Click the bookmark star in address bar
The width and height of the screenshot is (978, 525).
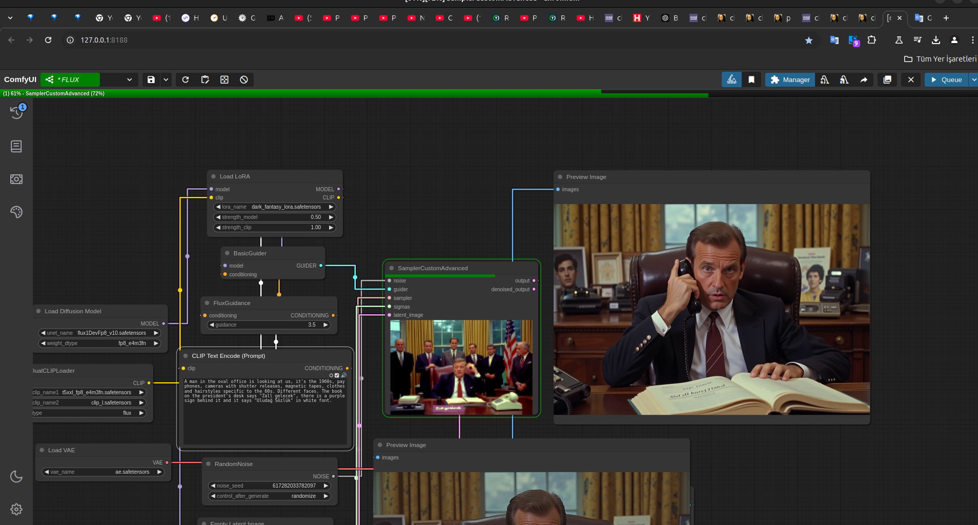click(x=809, y=40)
